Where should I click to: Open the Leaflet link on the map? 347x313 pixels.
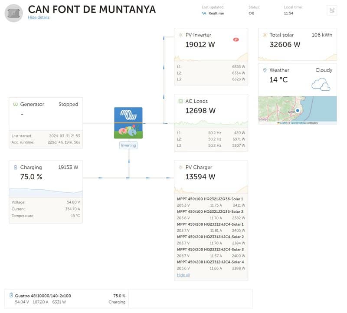[283, 123]
